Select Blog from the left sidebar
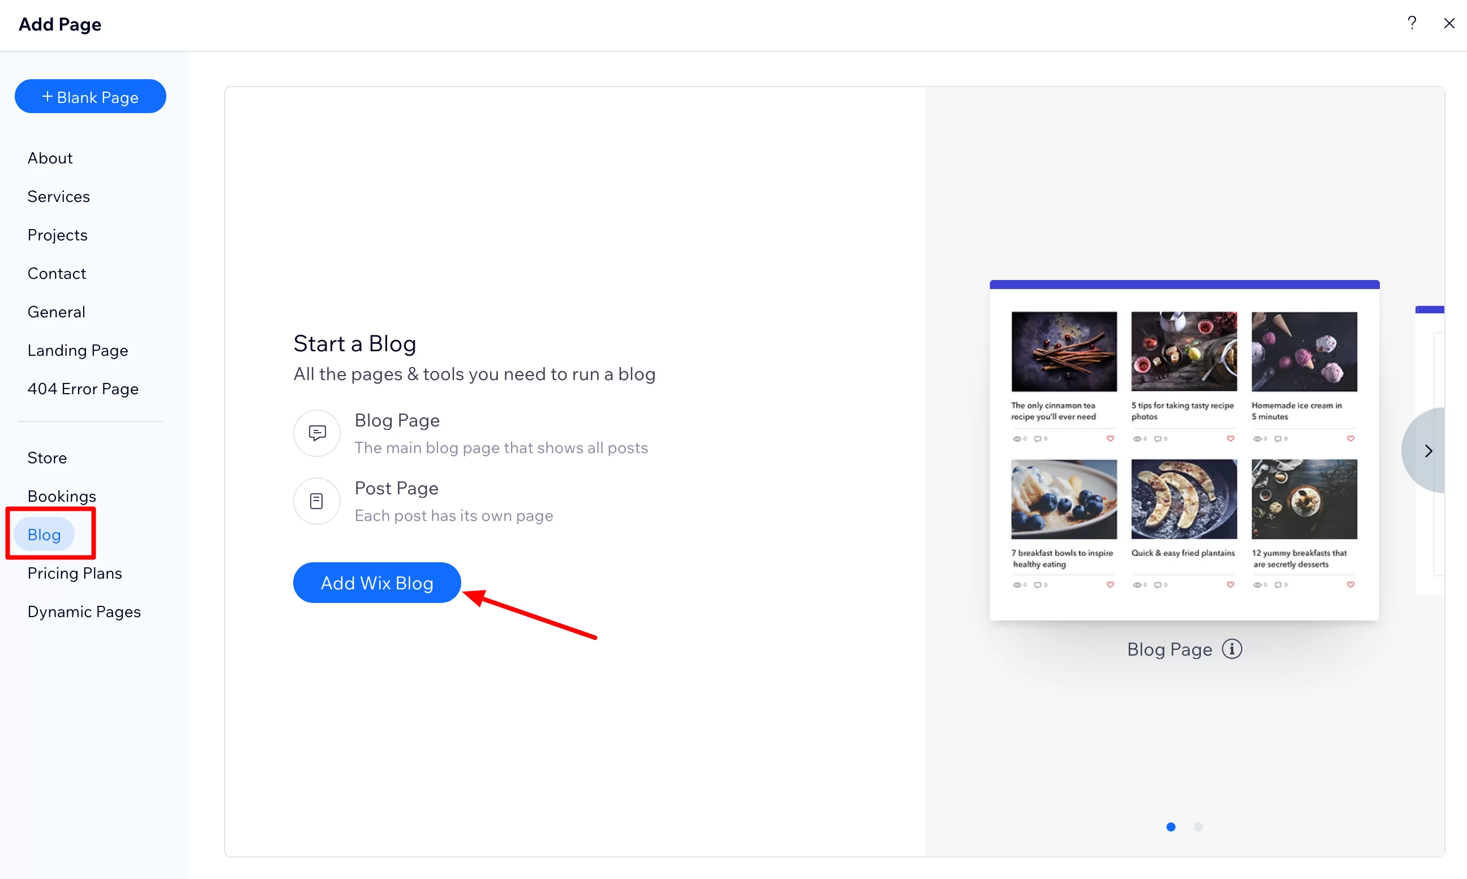The height and width of the screenshot is (879, 1467). click(44, 534)
